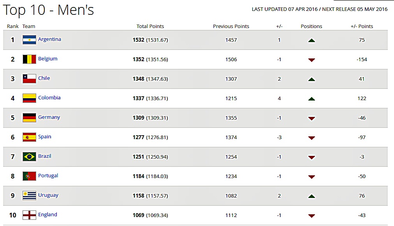Open the England team link
This screenshot has width=394, height=226.
48,214
